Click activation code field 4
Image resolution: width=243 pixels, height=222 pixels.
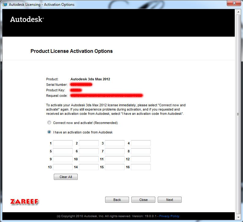[x=141, y=143]
